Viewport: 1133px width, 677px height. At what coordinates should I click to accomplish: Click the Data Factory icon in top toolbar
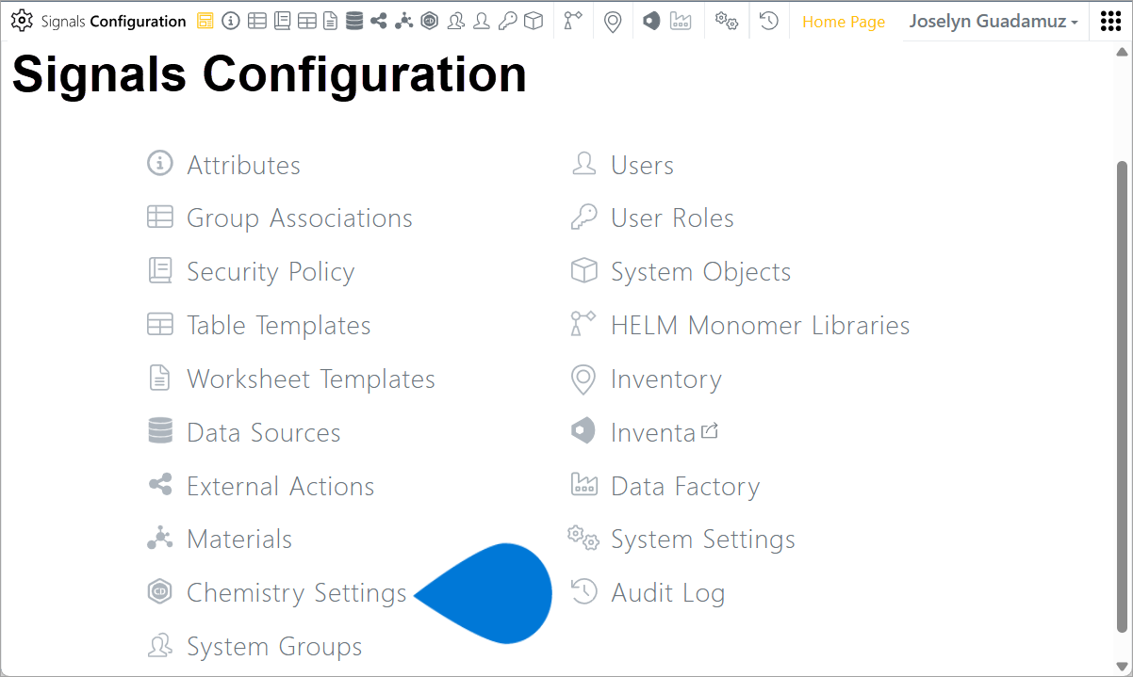tap(681, 22)
